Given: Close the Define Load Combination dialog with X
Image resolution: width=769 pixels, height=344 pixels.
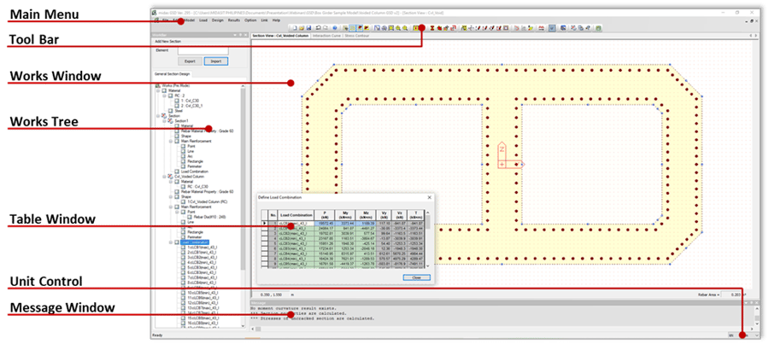Looking at the screenshot, I should click(429, 197).
